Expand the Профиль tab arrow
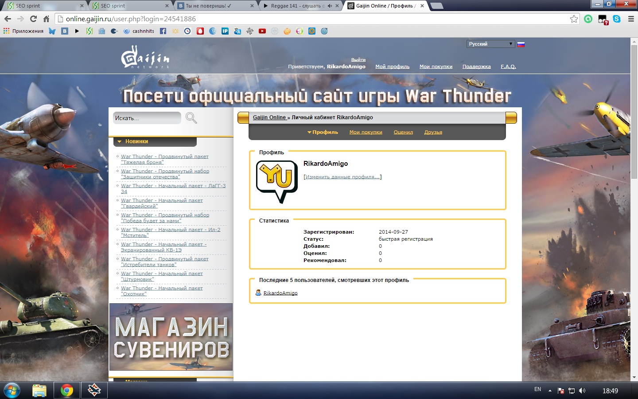 pyautogui.click(x=309, y=132)
